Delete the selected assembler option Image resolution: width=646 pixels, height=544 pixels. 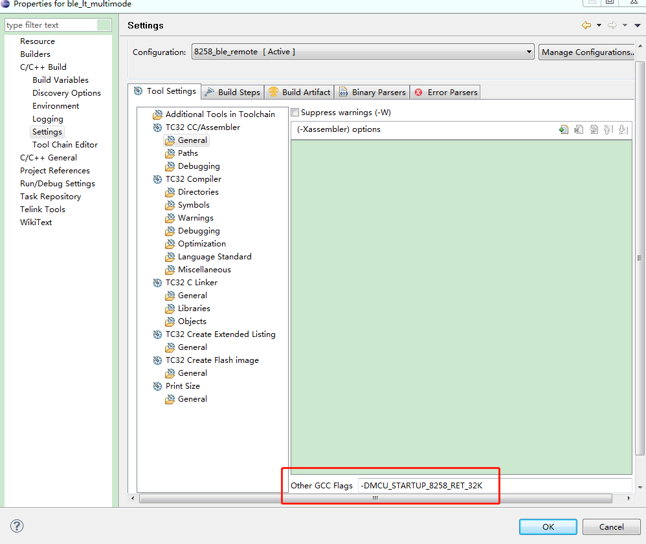coord(578,129)
